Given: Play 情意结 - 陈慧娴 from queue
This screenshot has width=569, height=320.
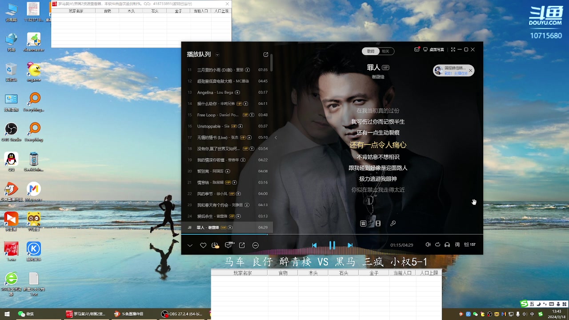Looking at the screenshot, I should click(x=227, y=183).
